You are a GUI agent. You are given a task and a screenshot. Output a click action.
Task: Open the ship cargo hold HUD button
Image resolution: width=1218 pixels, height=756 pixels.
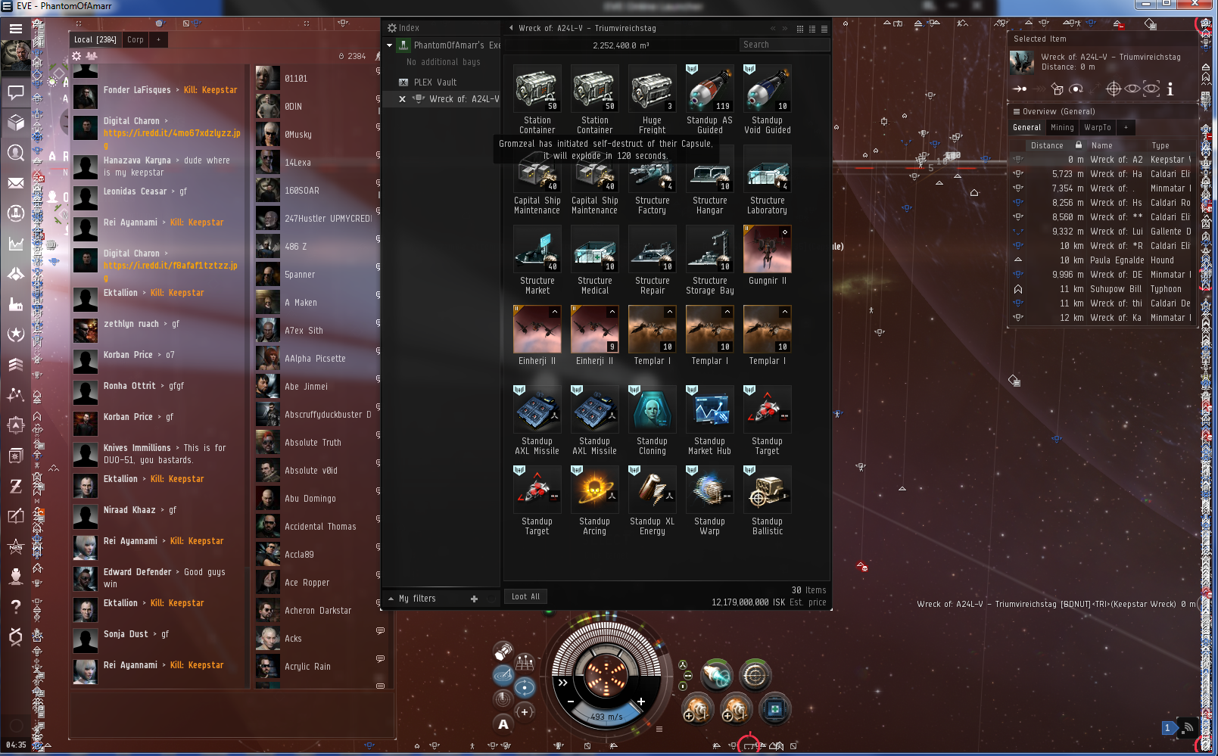click(x=503, y=652)
